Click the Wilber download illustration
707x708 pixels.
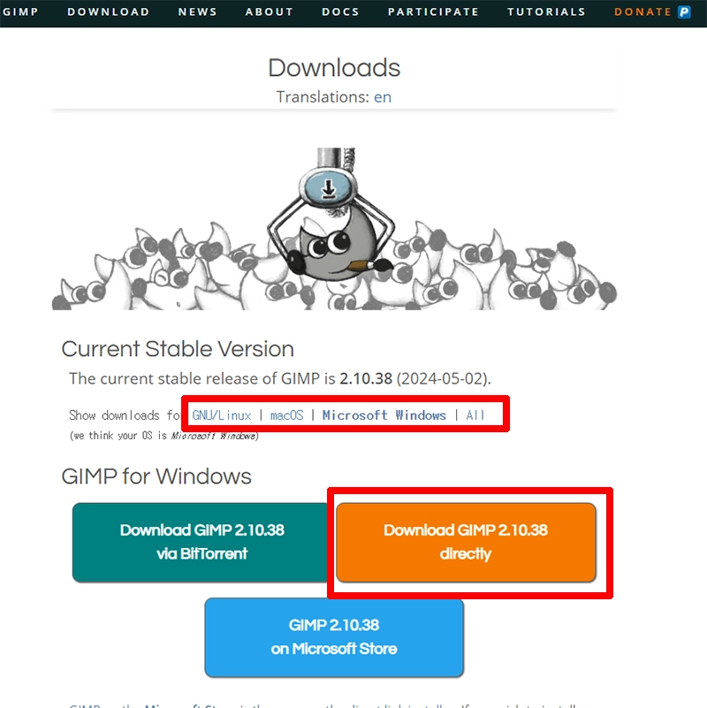click(334, 228)
